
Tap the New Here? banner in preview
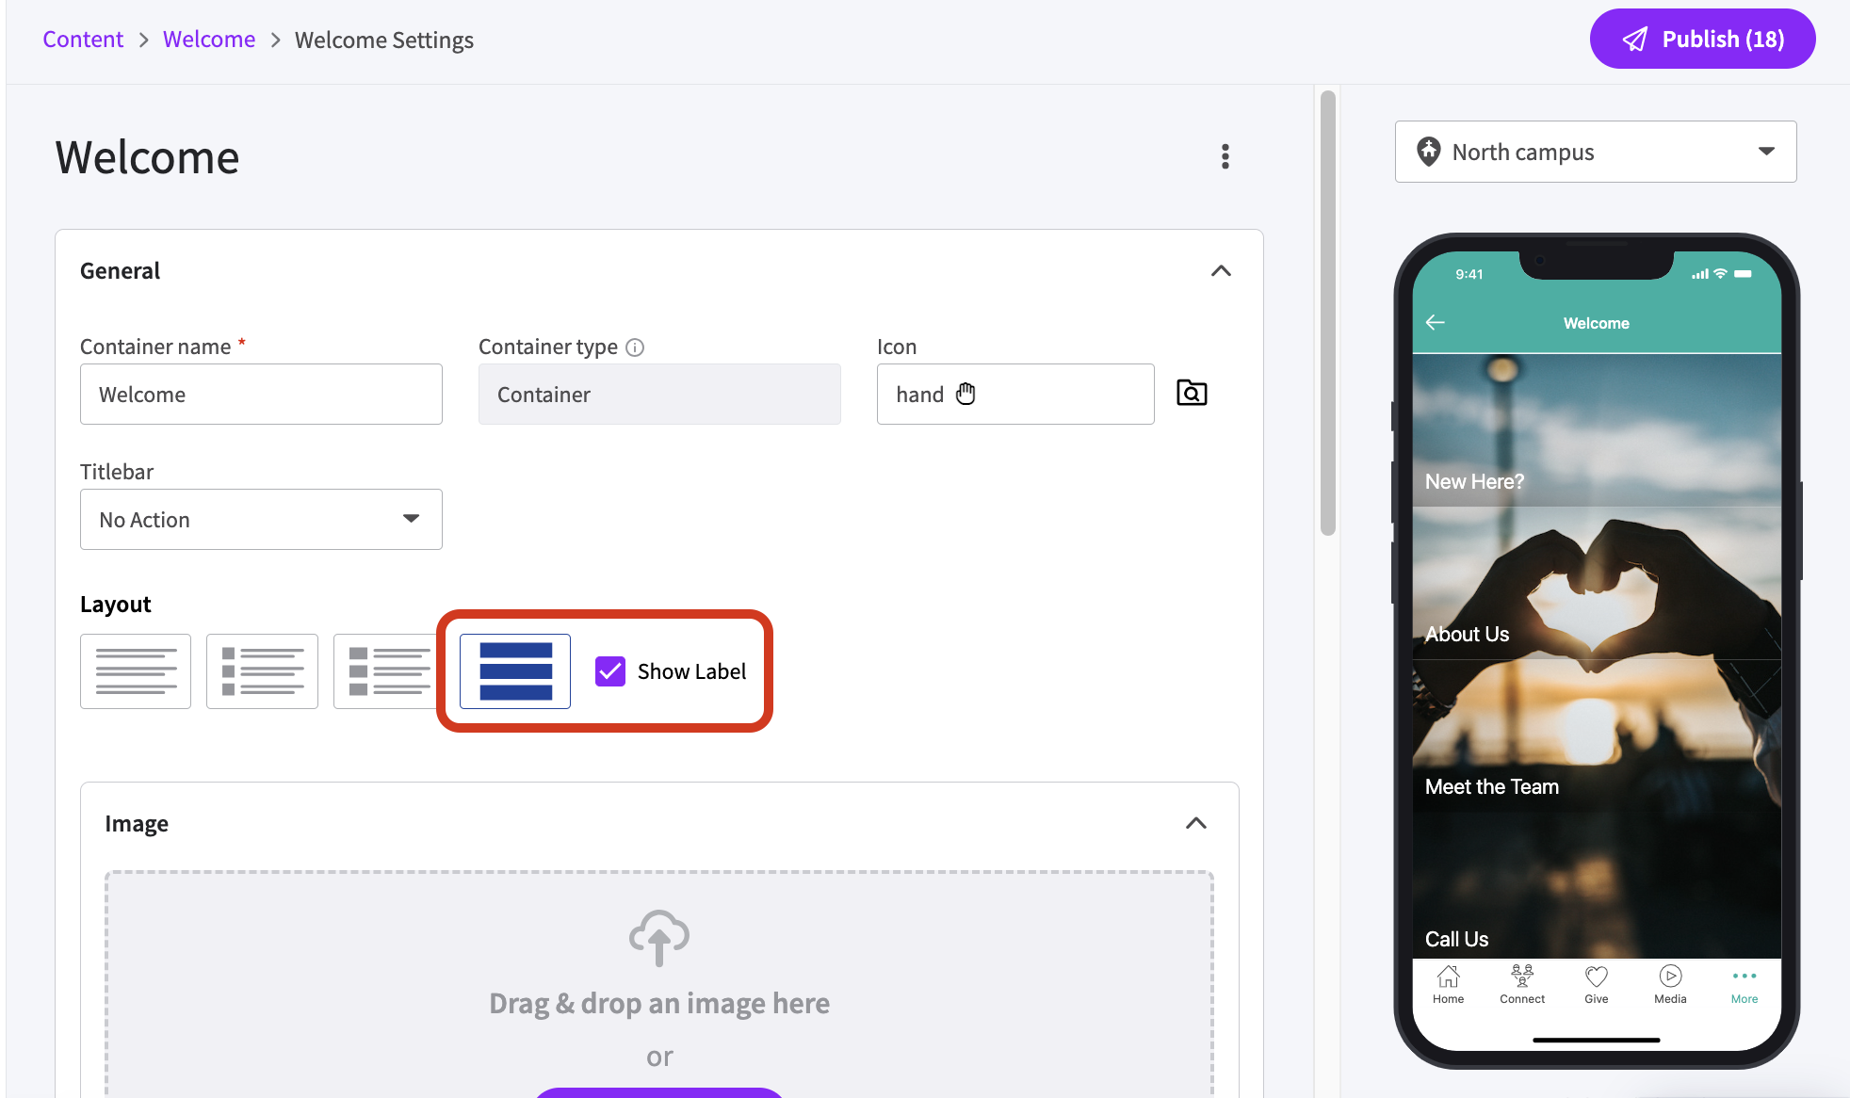pyautogui.click(x=1597, y=430)
